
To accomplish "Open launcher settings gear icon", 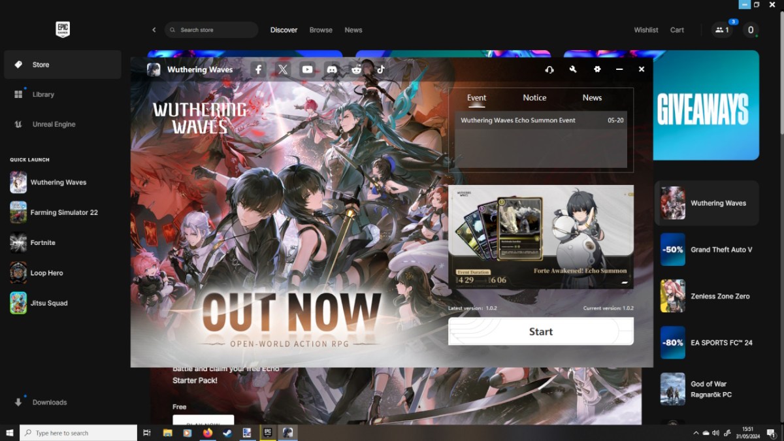I will [x=597, y=69].
